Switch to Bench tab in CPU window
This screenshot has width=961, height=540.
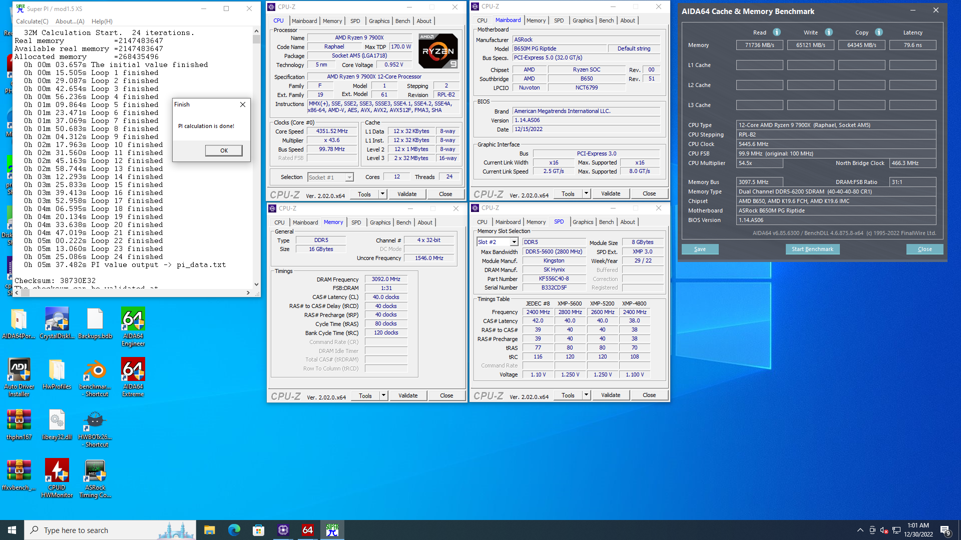[x=402, y=21]
